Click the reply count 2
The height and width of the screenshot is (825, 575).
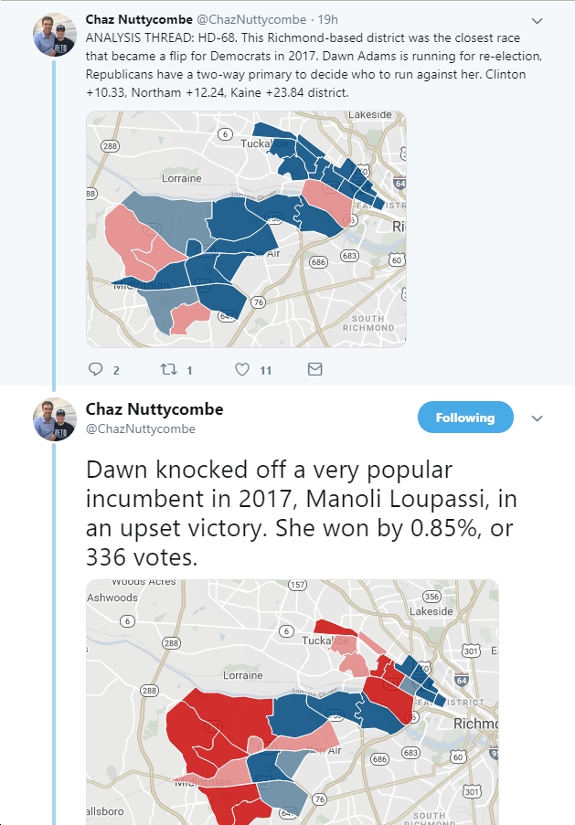pos(116,370)
